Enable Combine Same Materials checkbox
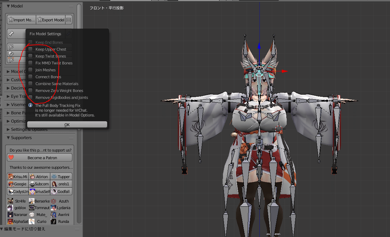The width and height of the screenshot is (390, 237). pos(30,84)
